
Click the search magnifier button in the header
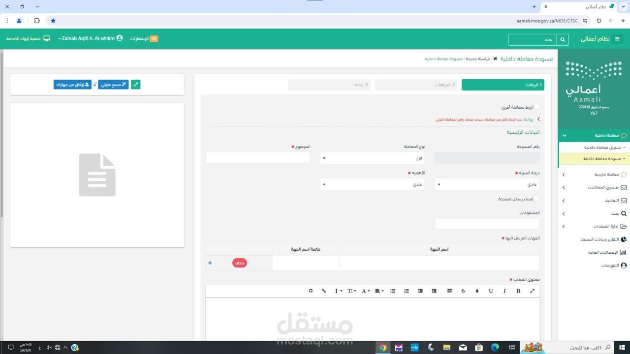(x=563, y=39)
